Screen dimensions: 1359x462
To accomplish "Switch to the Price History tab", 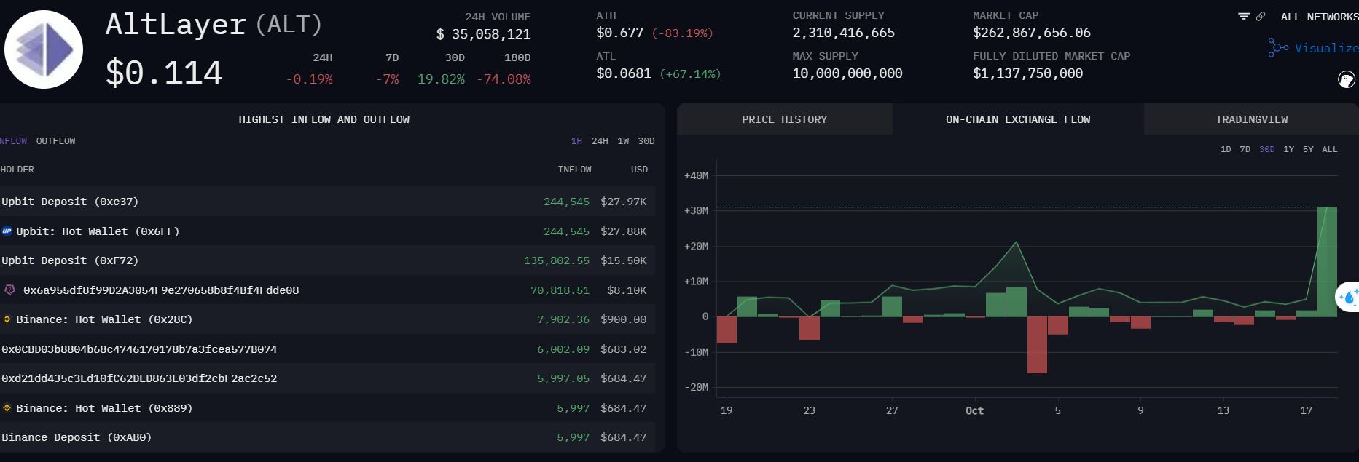I will point(784,119).
